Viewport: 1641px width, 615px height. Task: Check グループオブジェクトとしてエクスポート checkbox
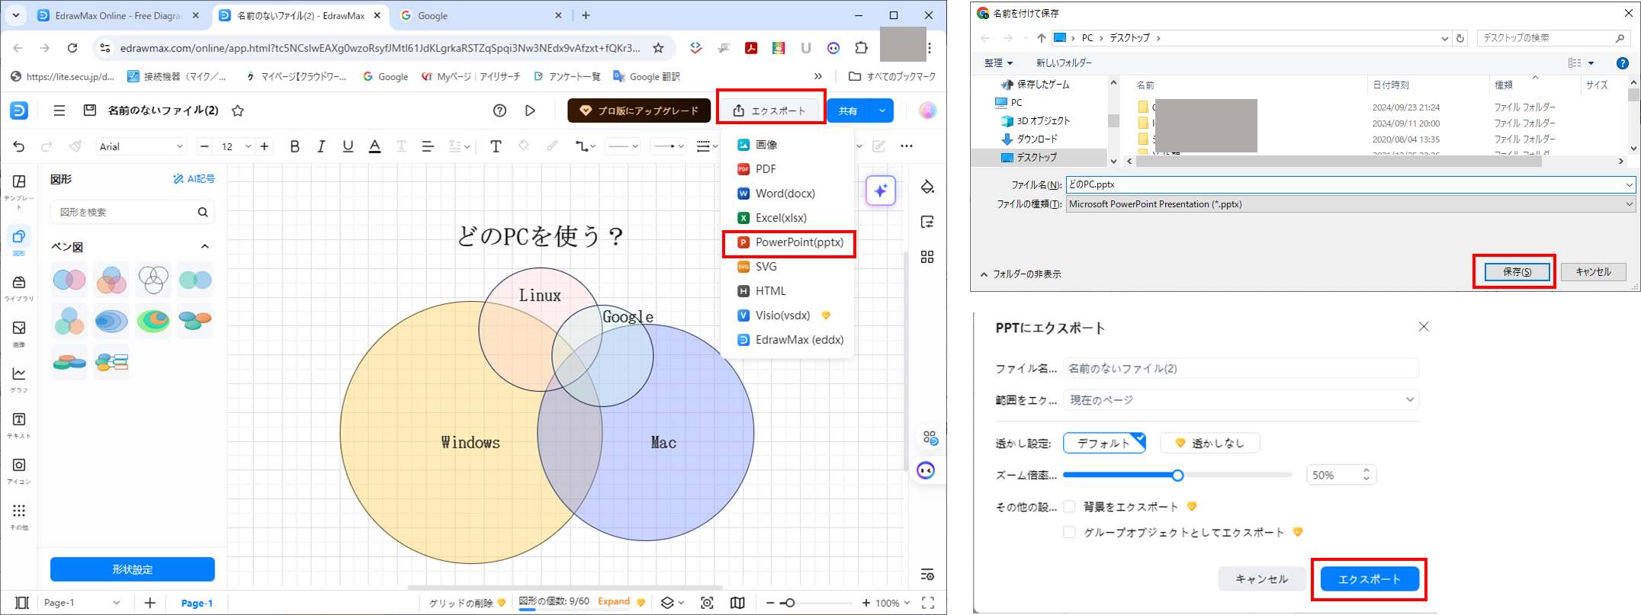coord(1069,533)
